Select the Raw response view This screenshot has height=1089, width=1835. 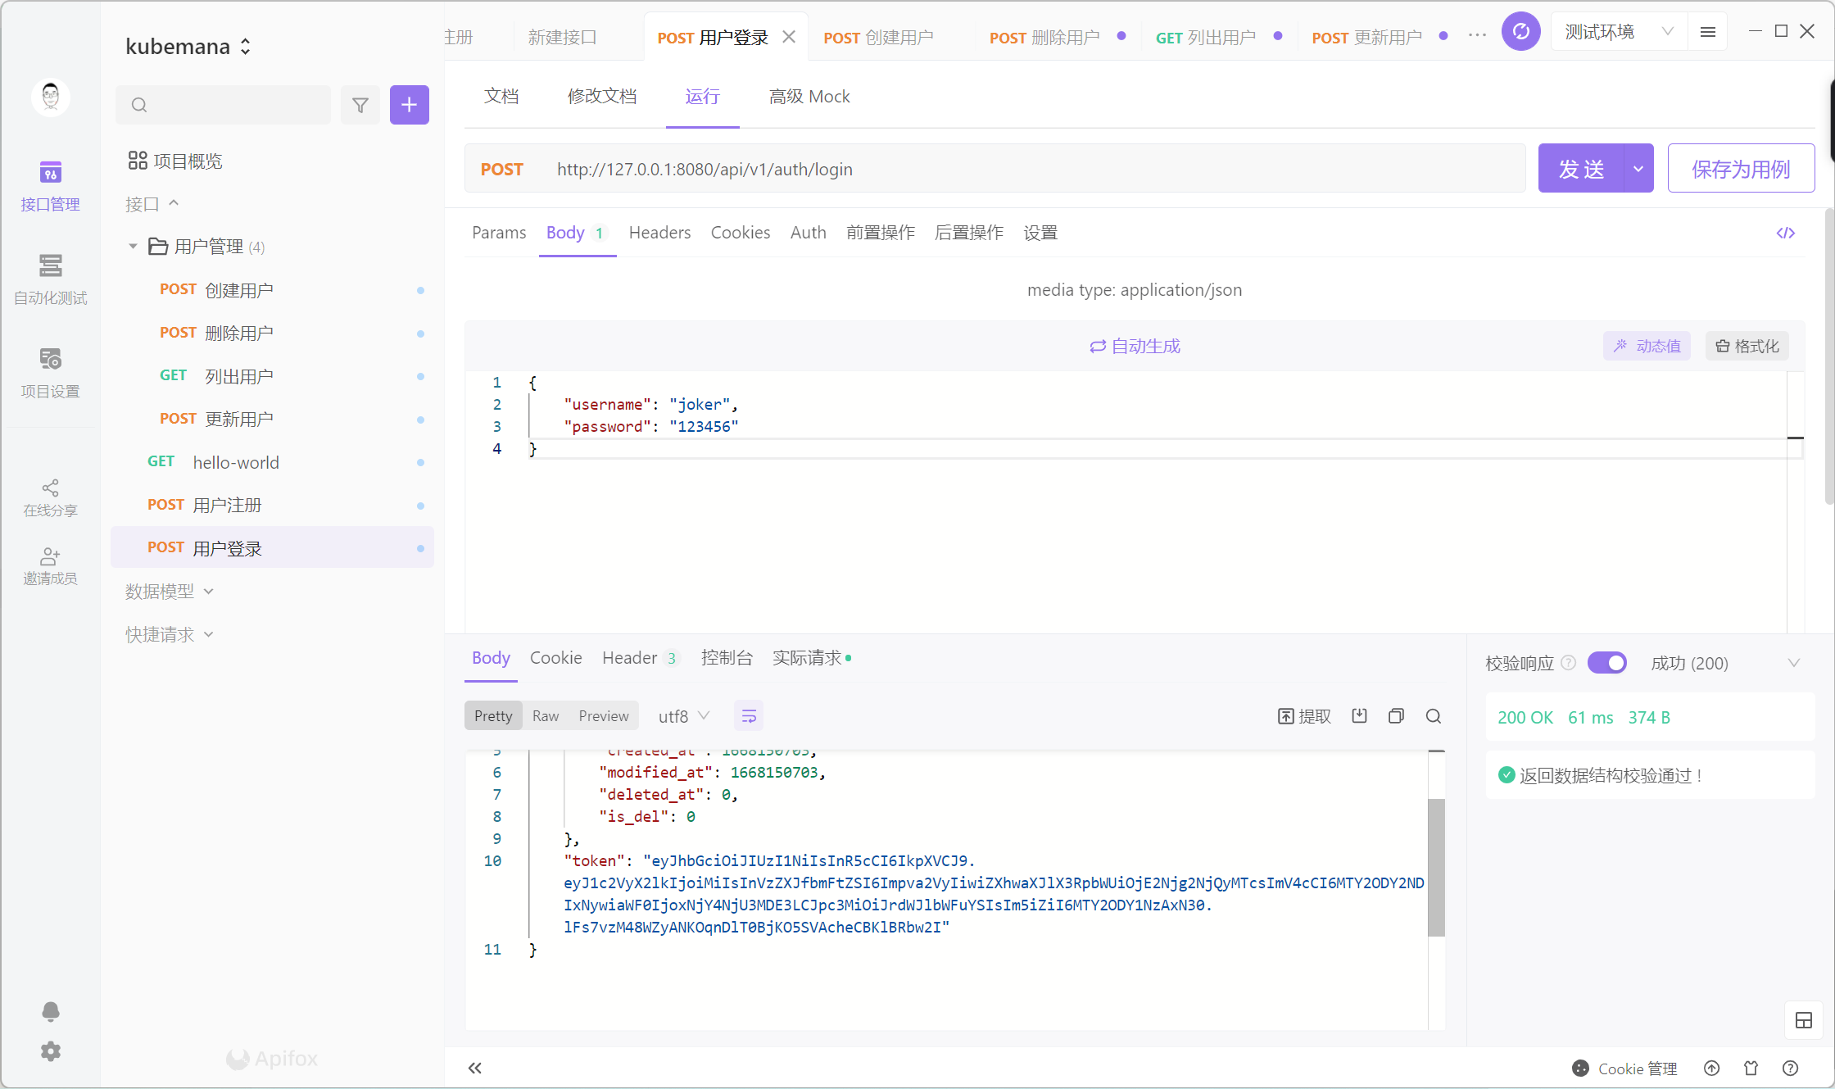[546, 716]
